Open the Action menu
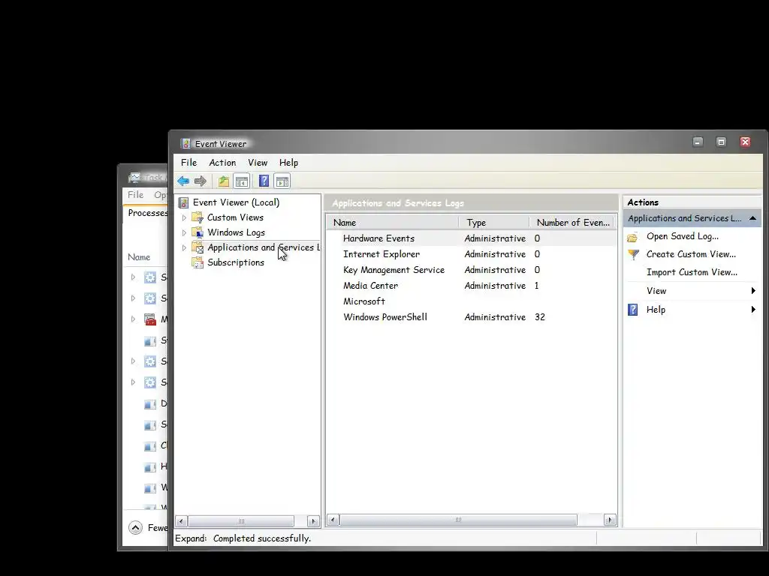769x576 pixels. click(x=222, y=163)
